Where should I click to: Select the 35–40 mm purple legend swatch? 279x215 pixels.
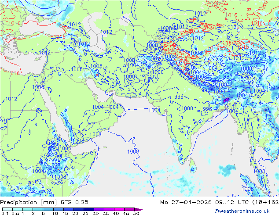tap(109, 209)
